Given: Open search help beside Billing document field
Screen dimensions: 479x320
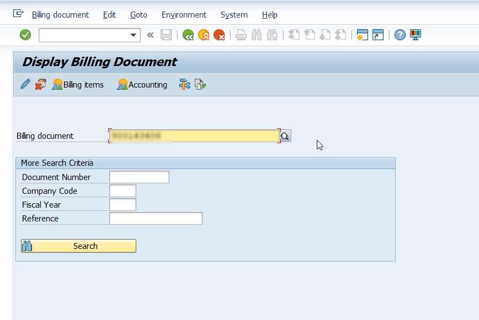Looking at the screenshot, I should point(285,136).
